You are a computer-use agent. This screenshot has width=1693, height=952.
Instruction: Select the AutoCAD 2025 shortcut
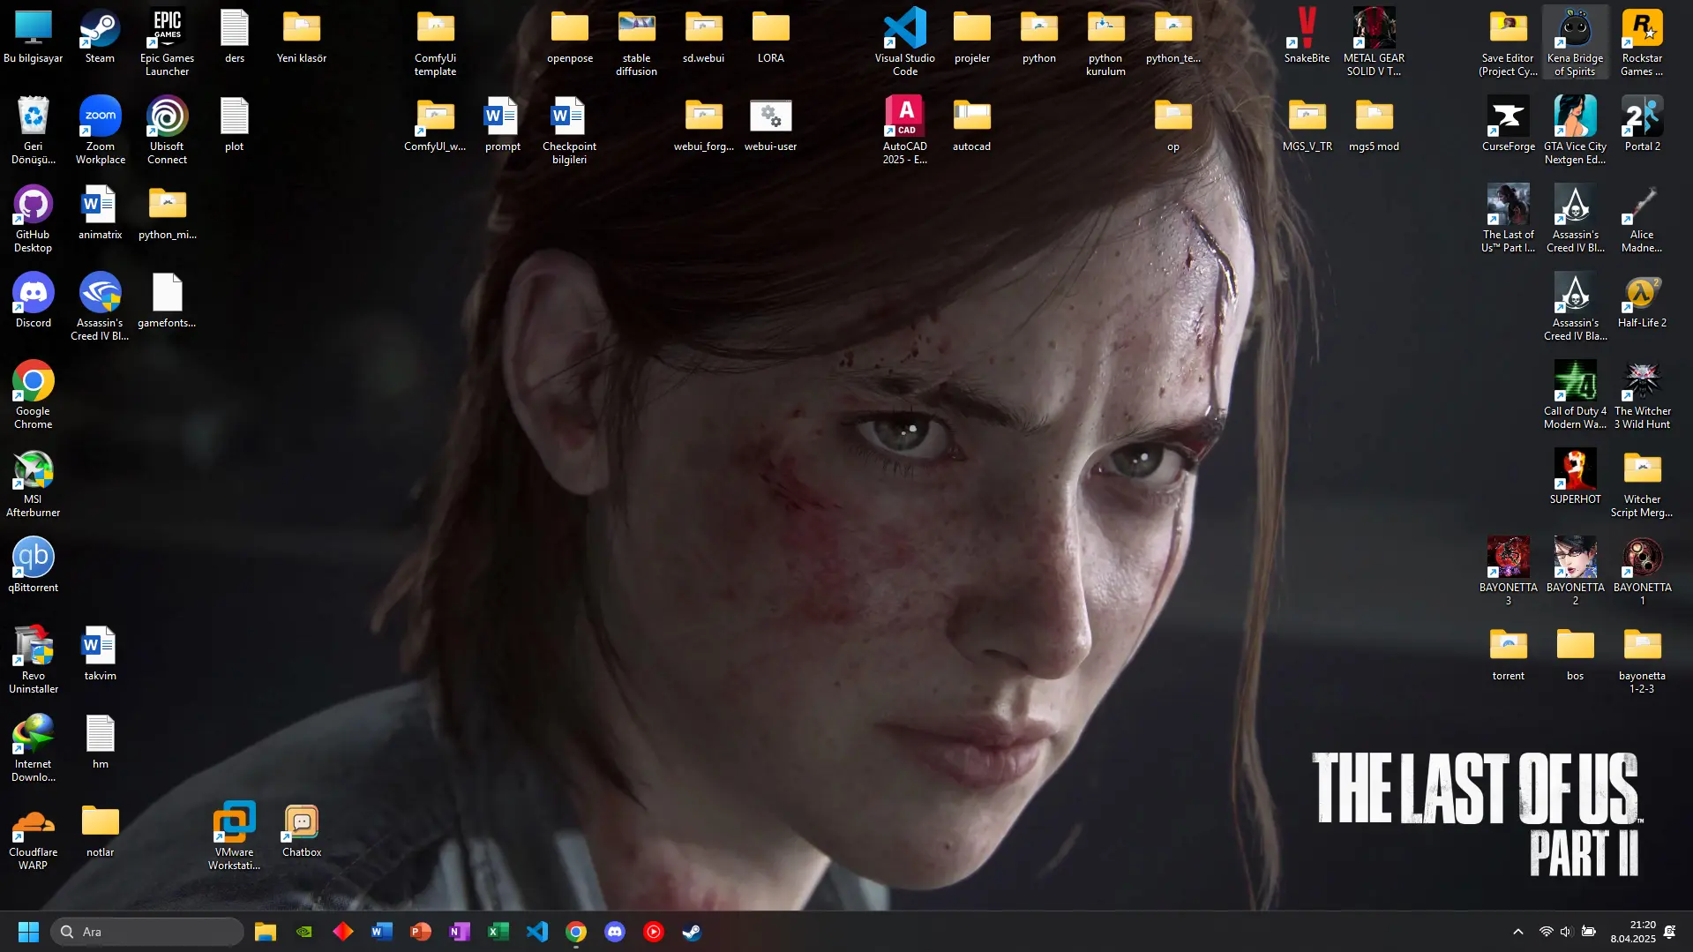pos(905,131)
